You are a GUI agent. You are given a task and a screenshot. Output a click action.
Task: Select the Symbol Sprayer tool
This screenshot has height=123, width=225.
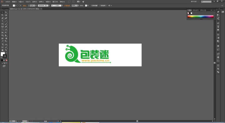(x=2, y=44)
